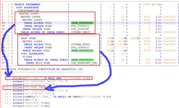Click predicate 17 filter(:B1='K')
Viewport: 179px width, 108px height.
coord(20,100)
